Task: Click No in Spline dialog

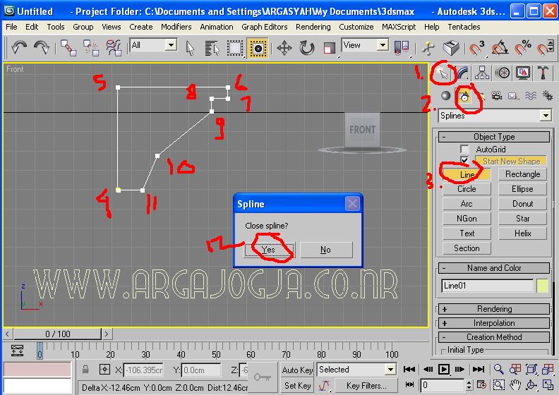Action: [326, 250]
